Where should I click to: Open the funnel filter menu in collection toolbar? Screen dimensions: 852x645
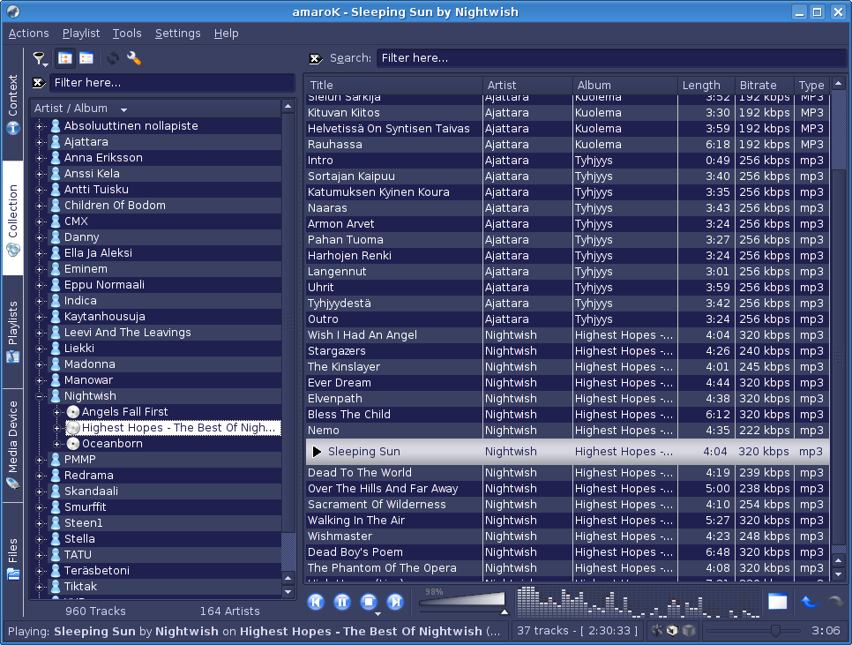click(40, 59)
